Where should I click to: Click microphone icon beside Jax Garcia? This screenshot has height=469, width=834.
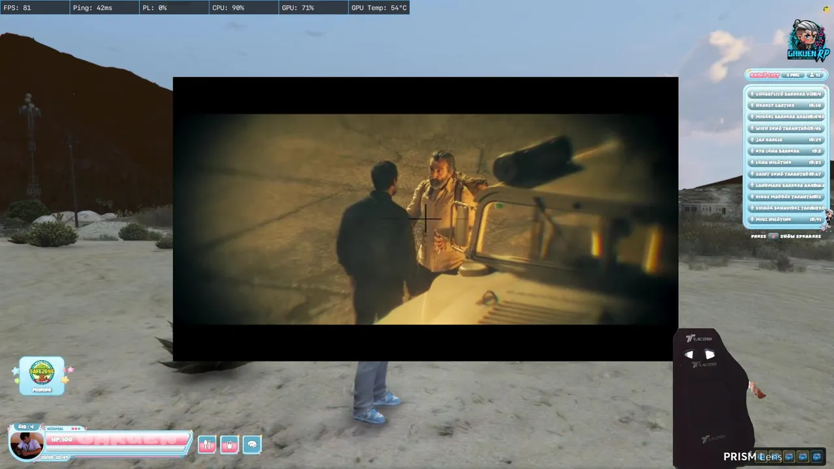753,139
